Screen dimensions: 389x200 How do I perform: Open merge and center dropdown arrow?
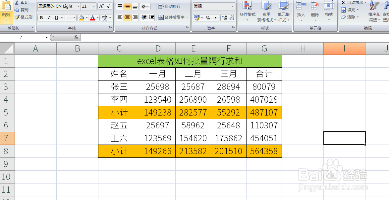187,17
